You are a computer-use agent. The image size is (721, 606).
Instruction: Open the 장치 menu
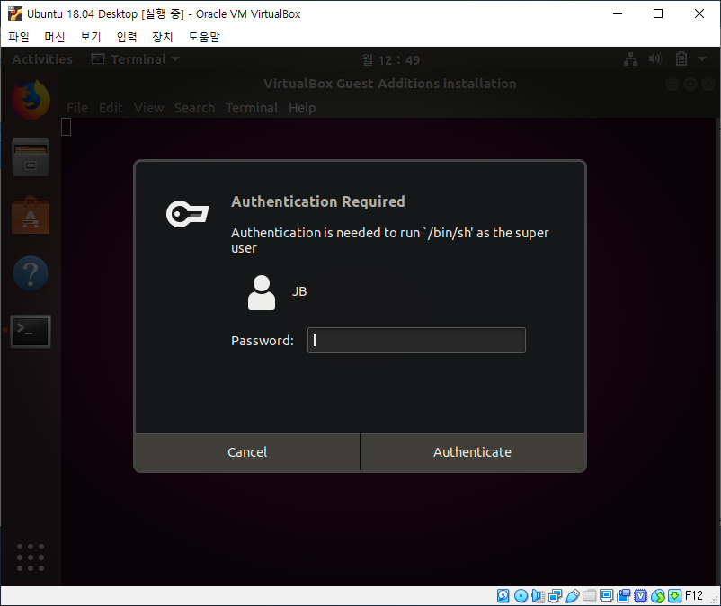click(x=163, y=37)
